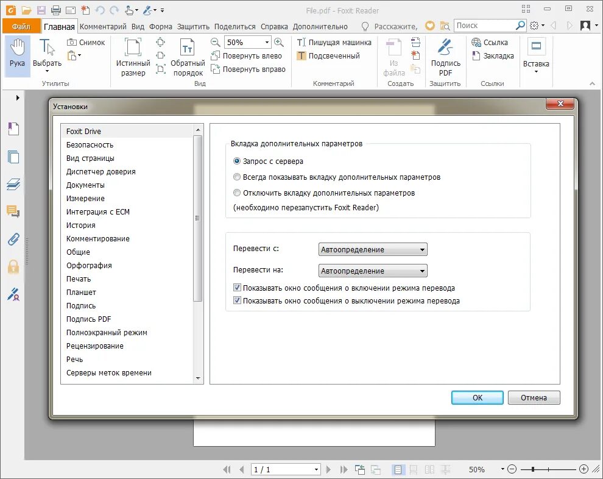The width and height of the screenshot is (603, 479).
Task: Open the comments panel in sidebar
Action: 13,211
